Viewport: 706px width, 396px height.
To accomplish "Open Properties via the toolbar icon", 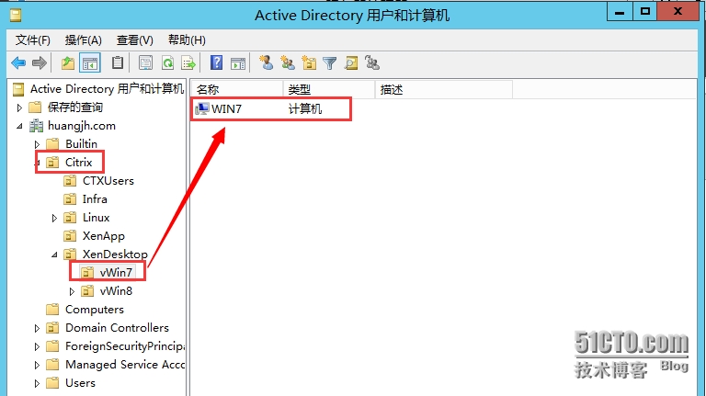I will (145, 63).
